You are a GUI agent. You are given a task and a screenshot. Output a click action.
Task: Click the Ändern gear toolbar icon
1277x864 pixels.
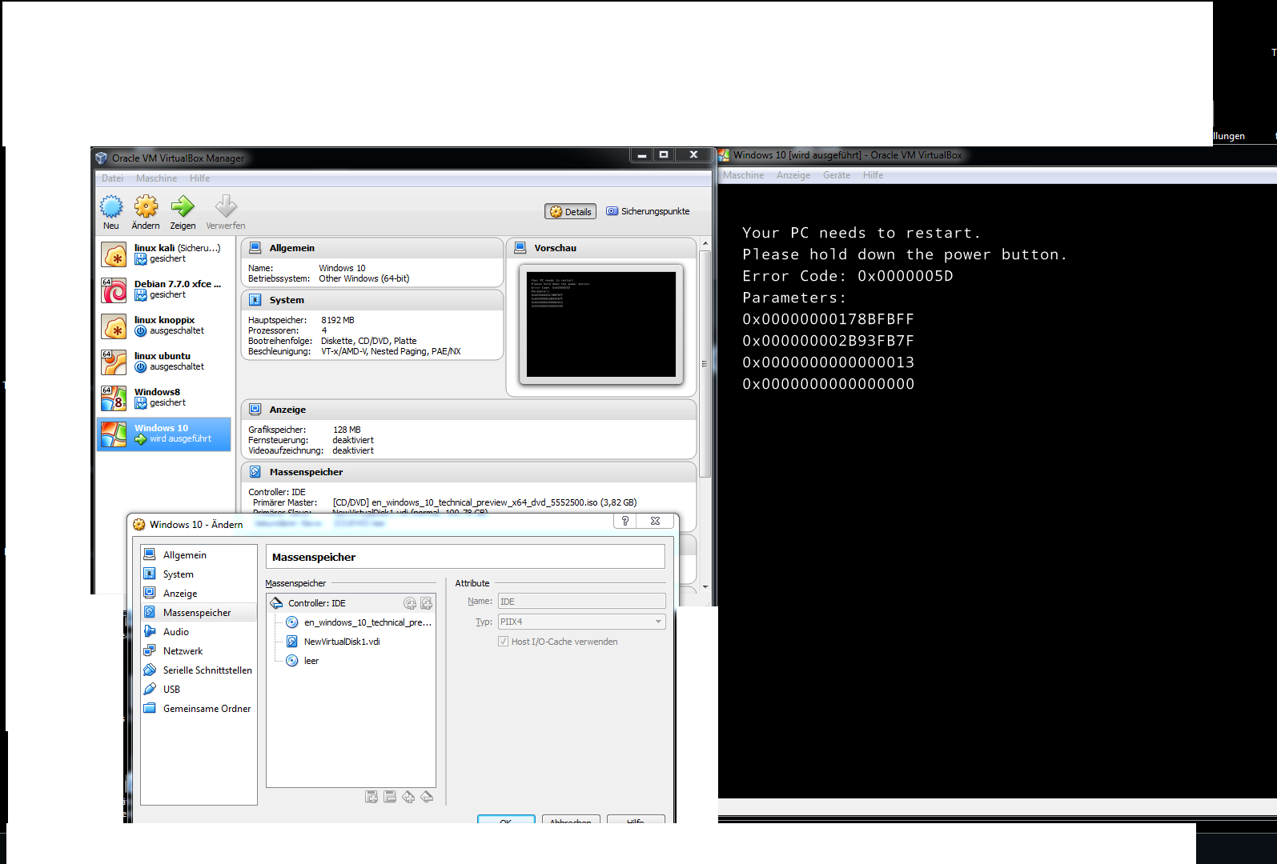(146, 212)
